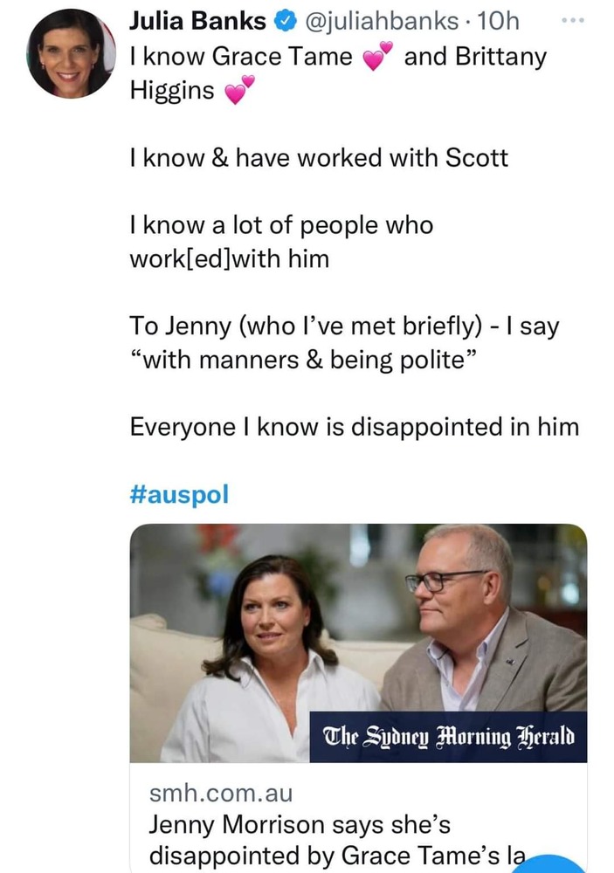Viewport: 614px width, 873px height.
Task: Click the 10h tweet timestamp
Action: click(x=500, y=20)
